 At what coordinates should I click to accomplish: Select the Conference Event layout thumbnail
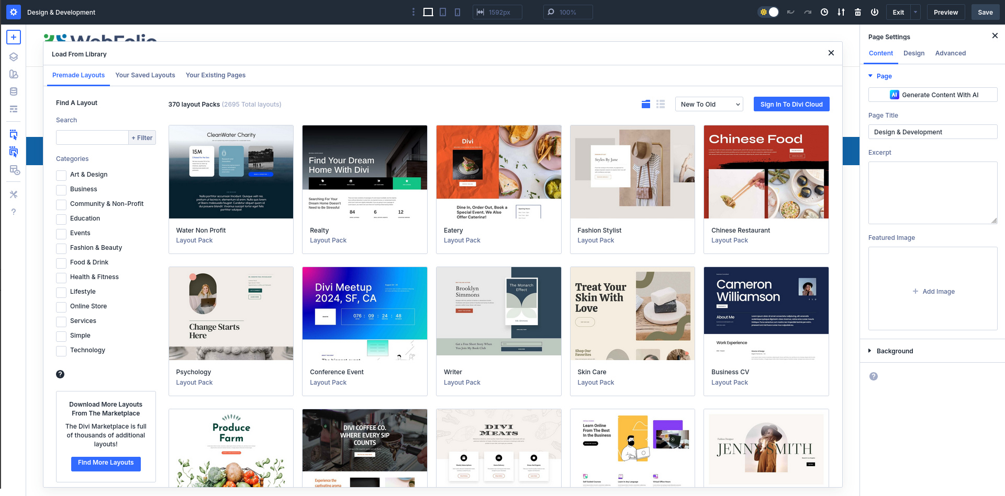(365, 314)
